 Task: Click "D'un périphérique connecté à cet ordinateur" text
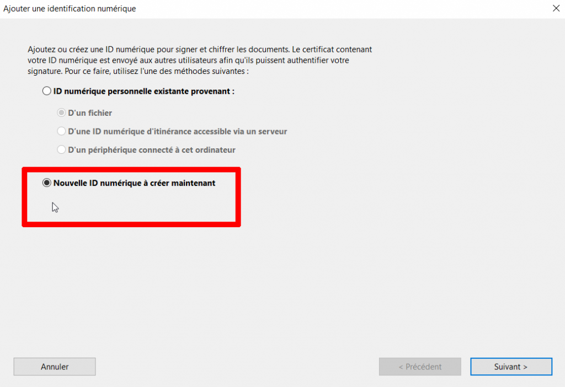pos(152,150)
